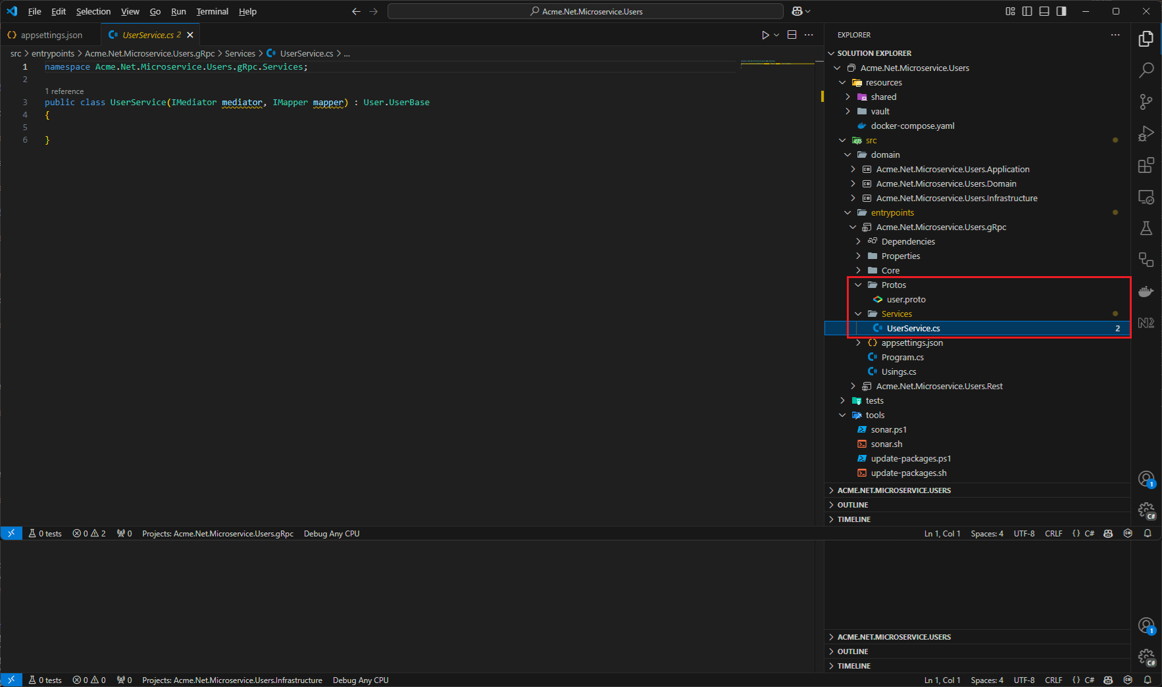The height and width of the screenshot is (687, 1162).
Task: Open the Source Control view icon
Action: click(x=1146, y=101)
